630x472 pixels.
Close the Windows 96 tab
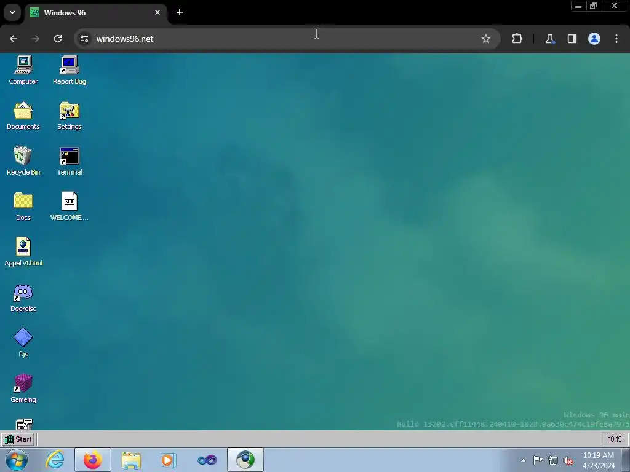[157, 12]
